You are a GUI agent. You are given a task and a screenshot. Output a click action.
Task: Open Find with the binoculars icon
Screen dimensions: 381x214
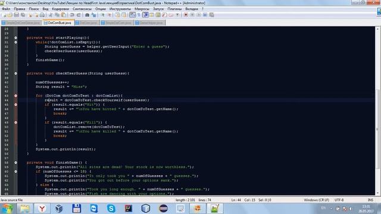pos(88,15)
